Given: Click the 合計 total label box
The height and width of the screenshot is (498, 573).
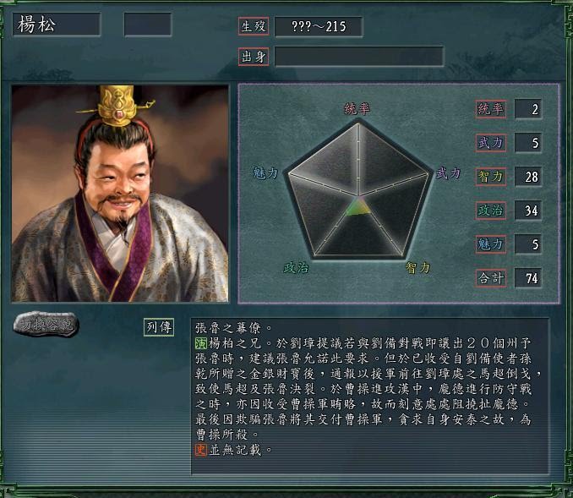Looking at the screenshot, I should (491, 278).
